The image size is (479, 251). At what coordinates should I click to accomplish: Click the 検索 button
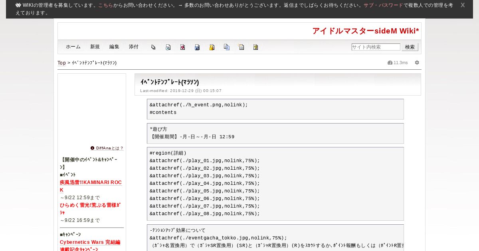click(x=410, y=47)
